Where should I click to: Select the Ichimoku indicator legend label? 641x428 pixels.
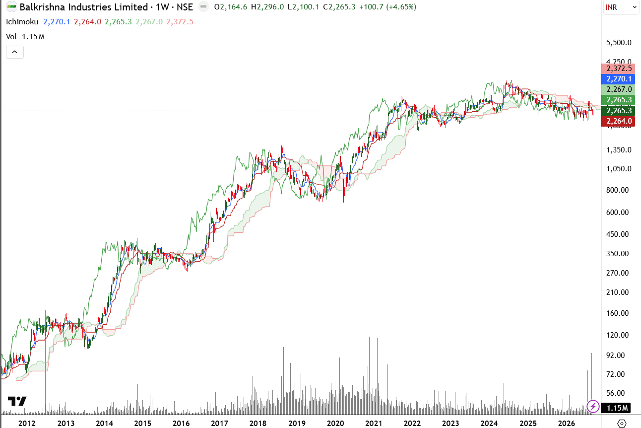pyautogui.click(x=22, y=22)
